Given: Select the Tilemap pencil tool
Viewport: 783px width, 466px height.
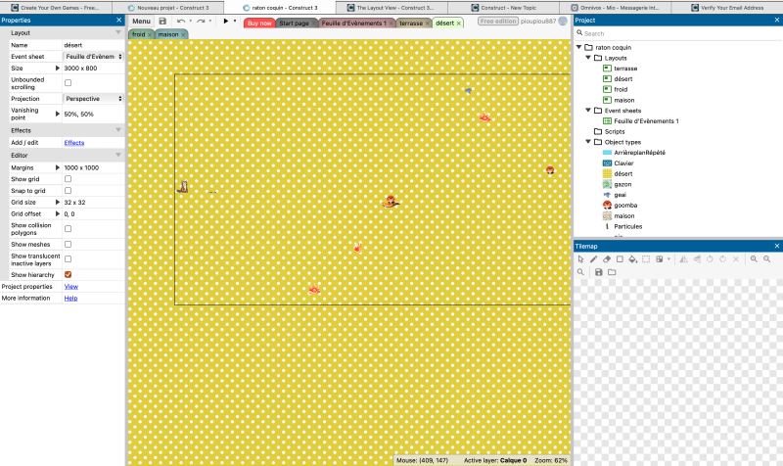Looking at the screenshot, I should coord(593,259).
